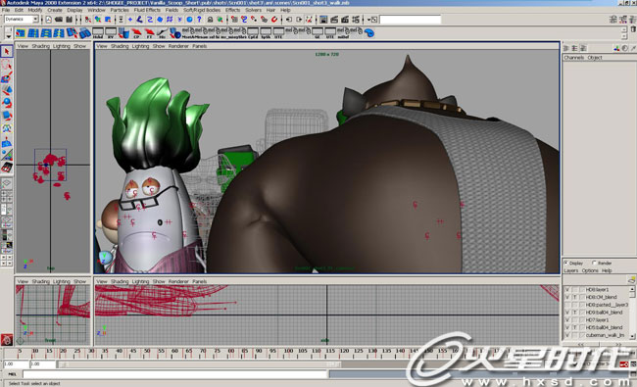Click the output connections arrow icon
This screenshot has height=387, width=637.
pos(299,20)
